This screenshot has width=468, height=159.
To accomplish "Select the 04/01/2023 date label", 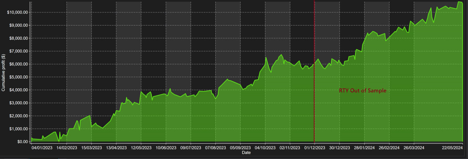I will click(42, 148).
